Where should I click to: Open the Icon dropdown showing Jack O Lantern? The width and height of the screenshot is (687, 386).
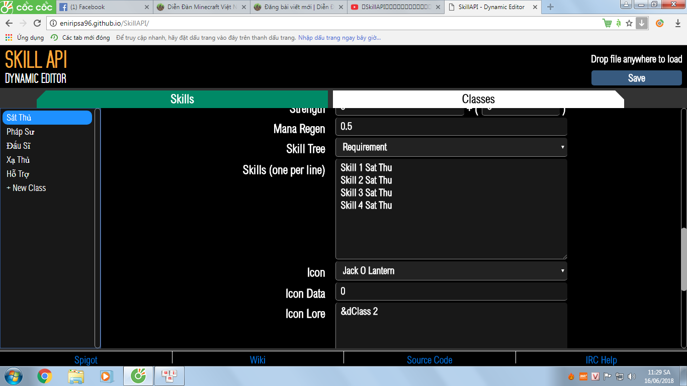[x=451, y=271]
